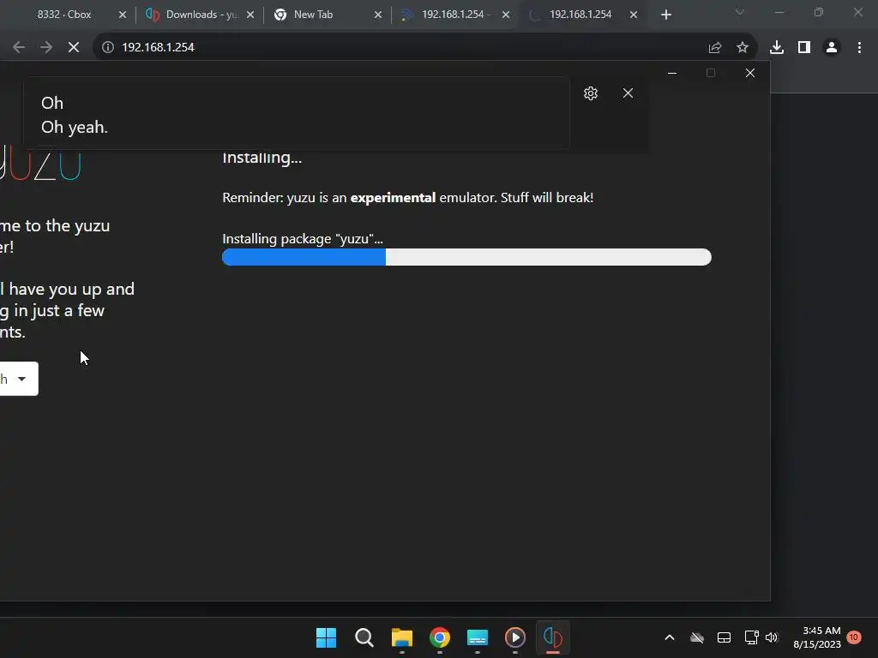
Task: Open live caption settings gear
Action: tap(591, 93)
